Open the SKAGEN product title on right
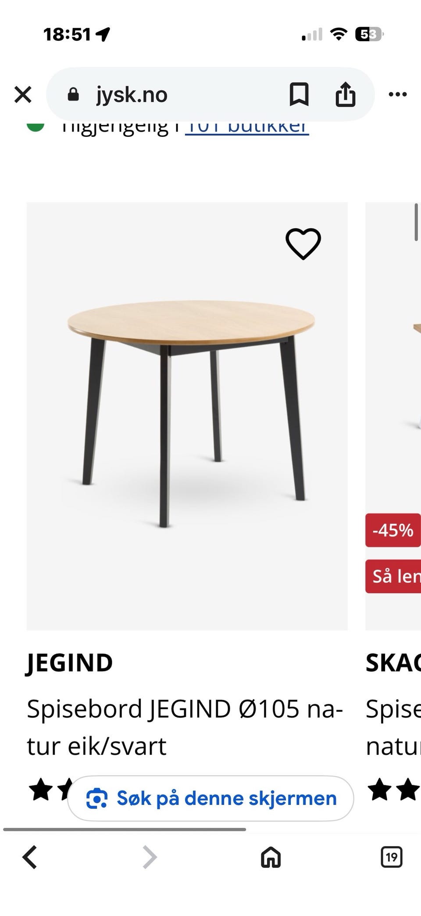421x916 pixels. pyautogui.click(x=393, y=663)
